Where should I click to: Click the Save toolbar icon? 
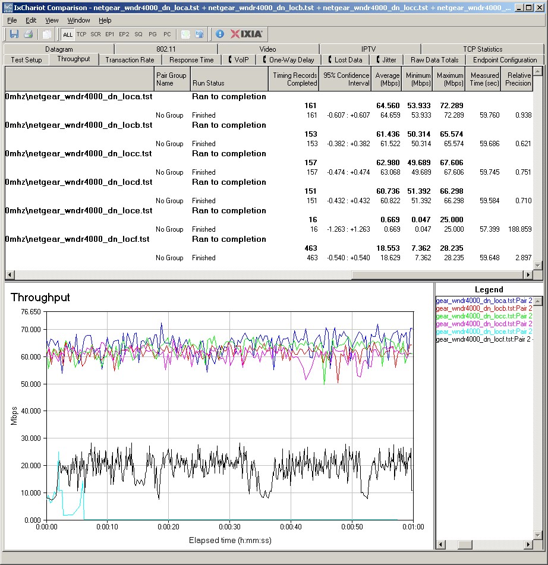(14, 34)
